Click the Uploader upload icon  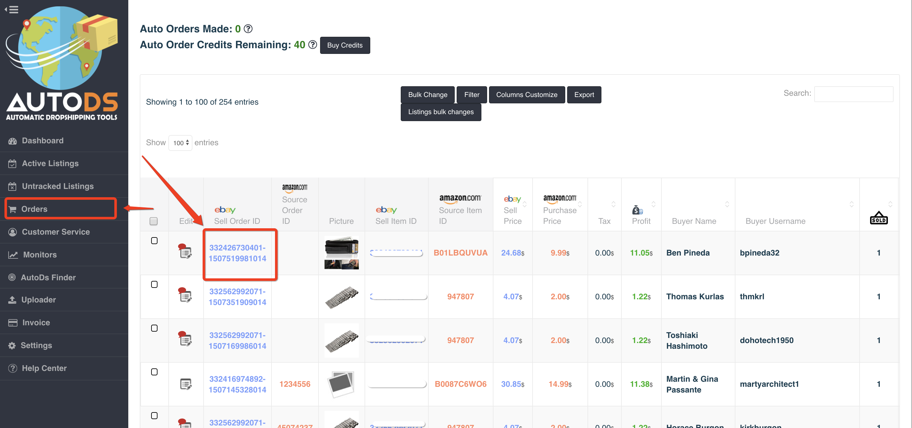tap(12, 300)
